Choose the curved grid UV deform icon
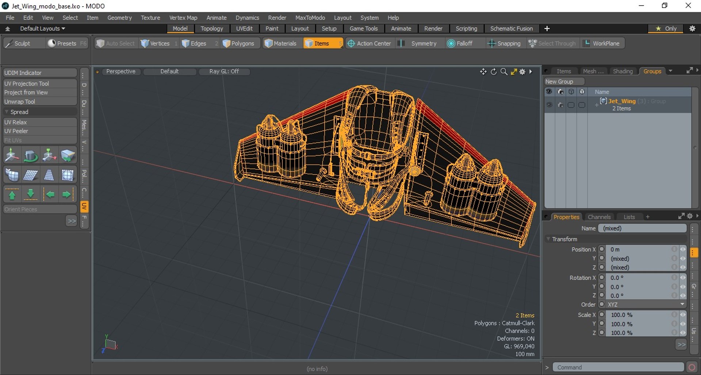 12,175
